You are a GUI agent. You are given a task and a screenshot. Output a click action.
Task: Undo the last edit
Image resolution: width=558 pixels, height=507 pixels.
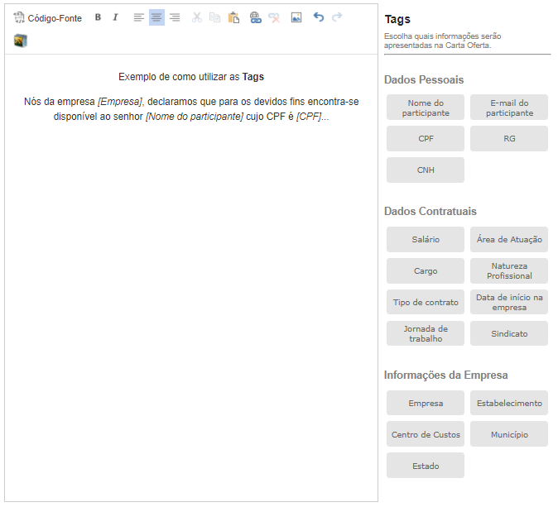[319, 17]
